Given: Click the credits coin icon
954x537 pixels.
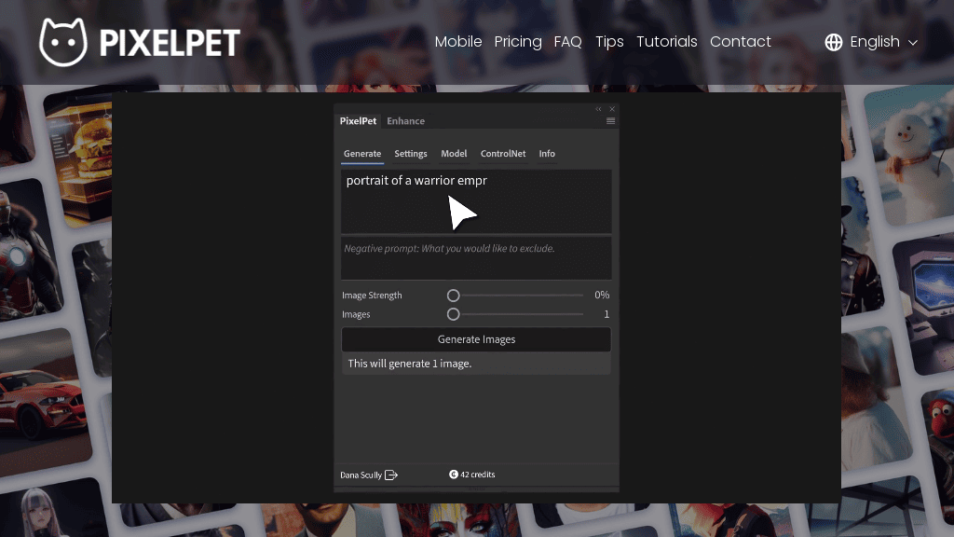Looking at the screenshot, I should (456, 474).
